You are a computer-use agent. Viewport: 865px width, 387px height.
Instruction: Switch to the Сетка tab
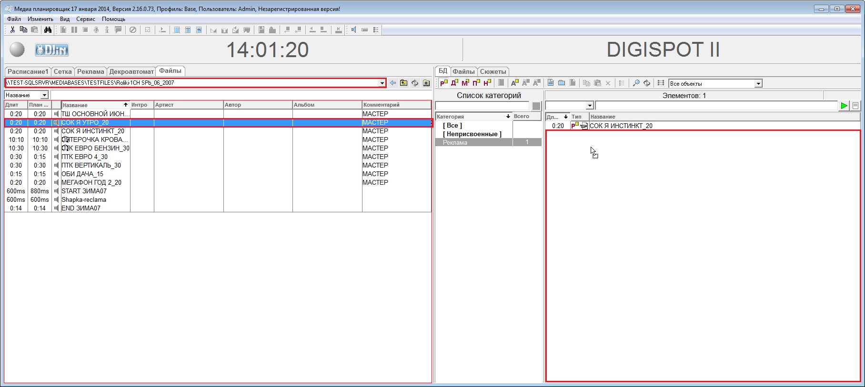point(63,71)
